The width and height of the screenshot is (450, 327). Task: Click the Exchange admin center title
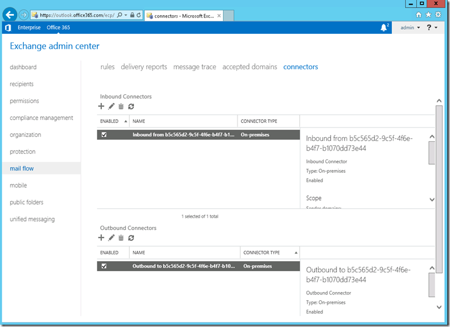click(55, 46)
